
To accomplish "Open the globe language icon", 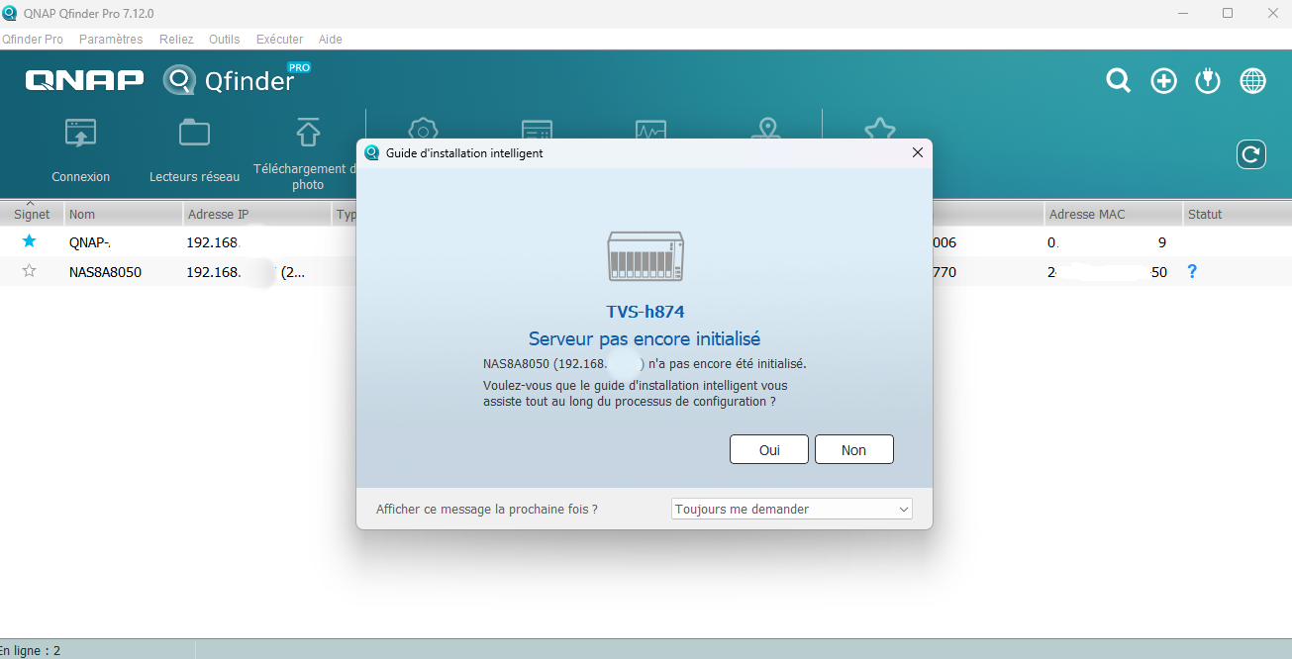I will pyautogui.click(x=1253, y=81).
